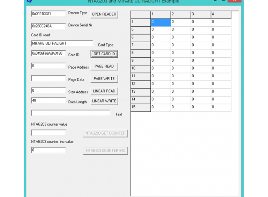Click the cell in row 10, column 4

(221, 69)
